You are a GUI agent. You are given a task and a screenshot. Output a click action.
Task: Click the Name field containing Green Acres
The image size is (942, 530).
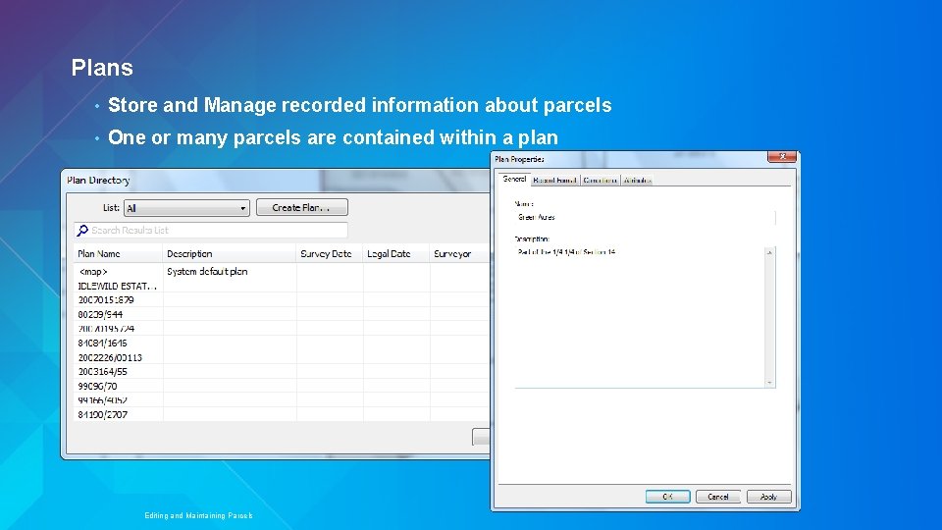[646, 218]
